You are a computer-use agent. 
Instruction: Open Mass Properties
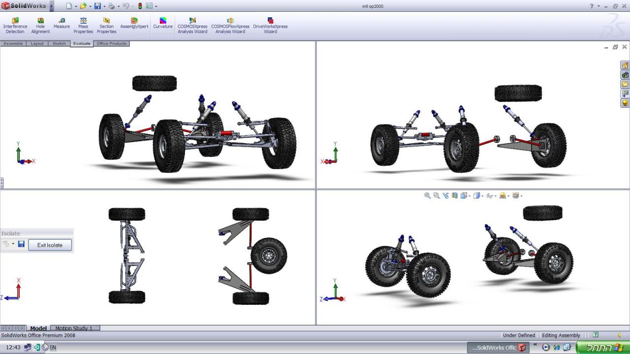83,26
